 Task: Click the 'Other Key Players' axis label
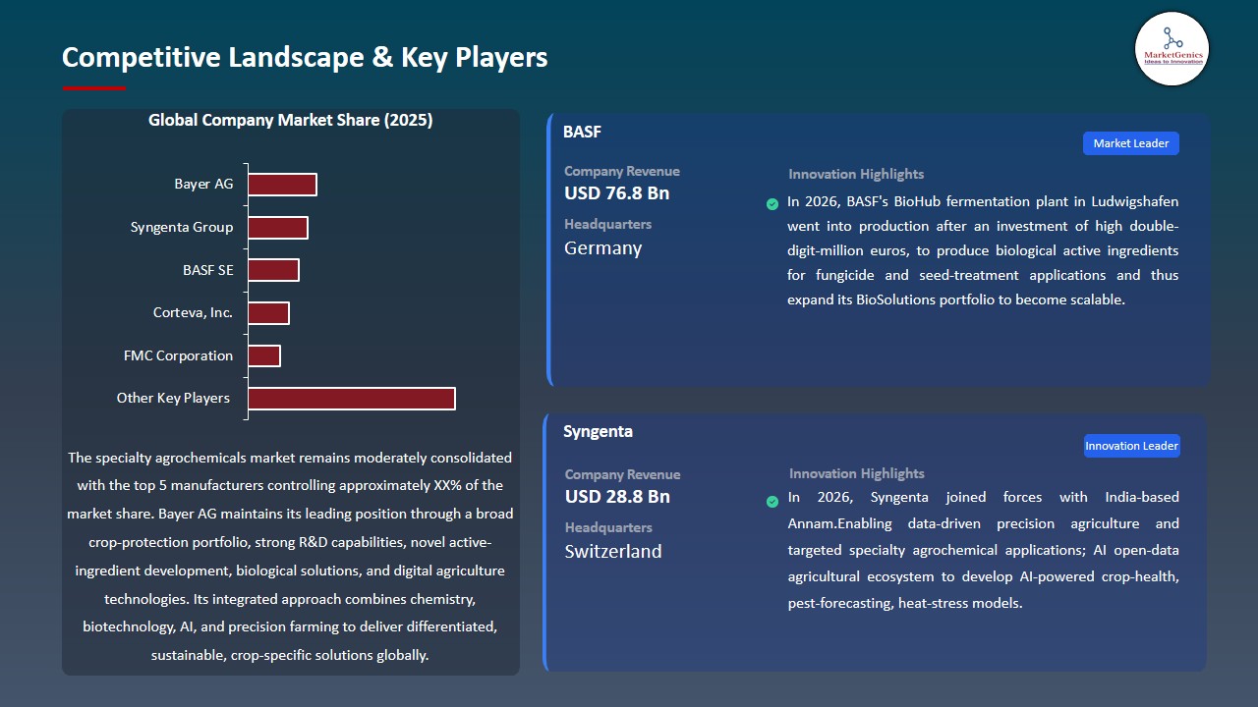point(173,399)
